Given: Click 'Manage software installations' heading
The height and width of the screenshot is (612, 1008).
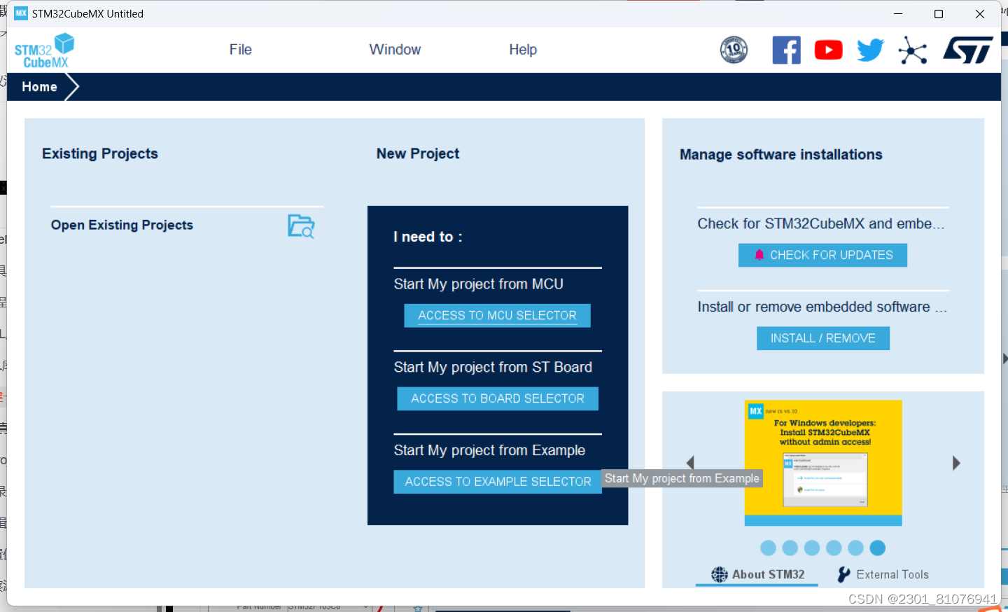Looking at the screenshot, I should [x=781, y=154].
